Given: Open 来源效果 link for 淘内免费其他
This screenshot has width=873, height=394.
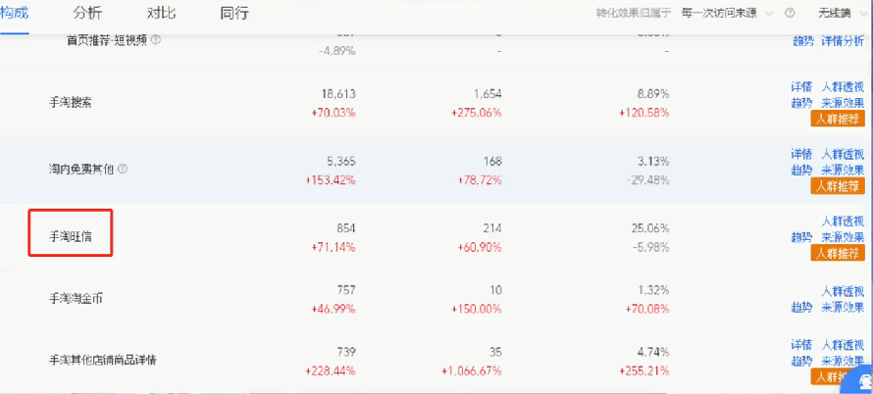Looking at the screenshot, I should click(x=843, y=170).
